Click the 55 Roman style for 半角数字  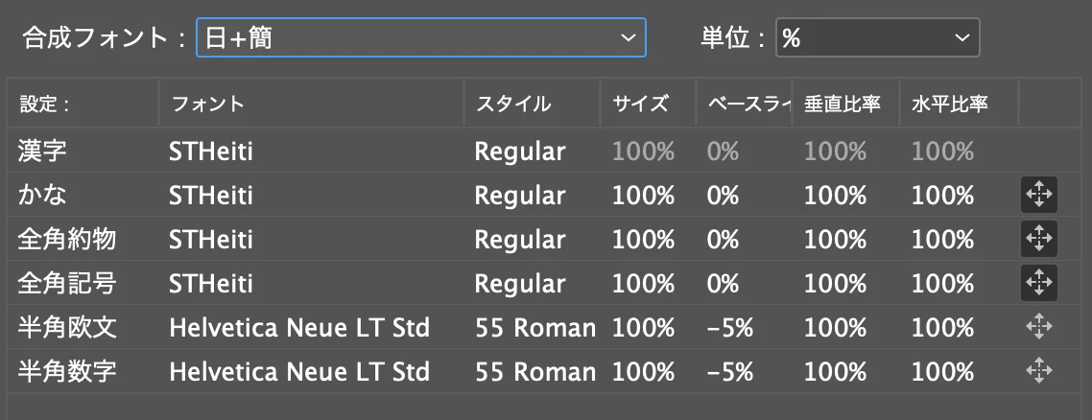pyautogui.click(x=534, y=371)
